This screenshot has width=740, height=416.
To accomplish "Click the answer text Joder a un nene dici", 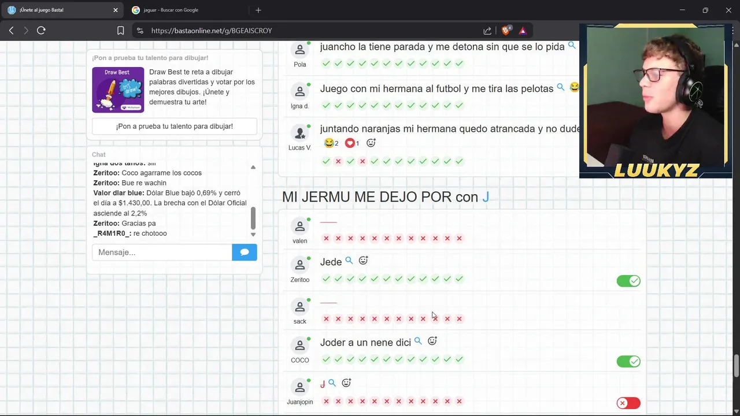I will tap(365, 343).
